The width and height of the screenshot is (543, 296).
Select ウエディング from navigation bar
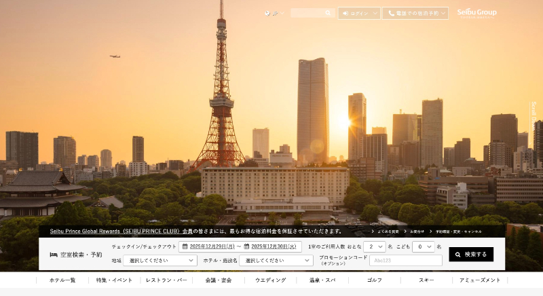click(x=270, y=280)
